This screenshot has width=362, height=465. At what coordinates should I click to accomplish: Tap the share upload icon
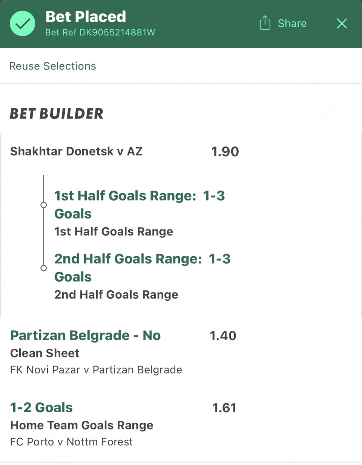pyautogui.click(x=265, y=23)
